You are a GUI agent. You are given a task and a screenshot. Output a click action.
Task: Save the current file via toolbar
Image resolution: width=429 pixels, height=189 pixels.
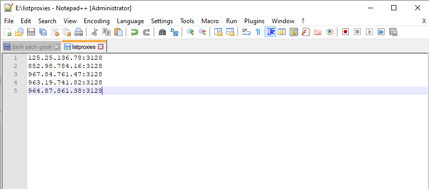31,32
